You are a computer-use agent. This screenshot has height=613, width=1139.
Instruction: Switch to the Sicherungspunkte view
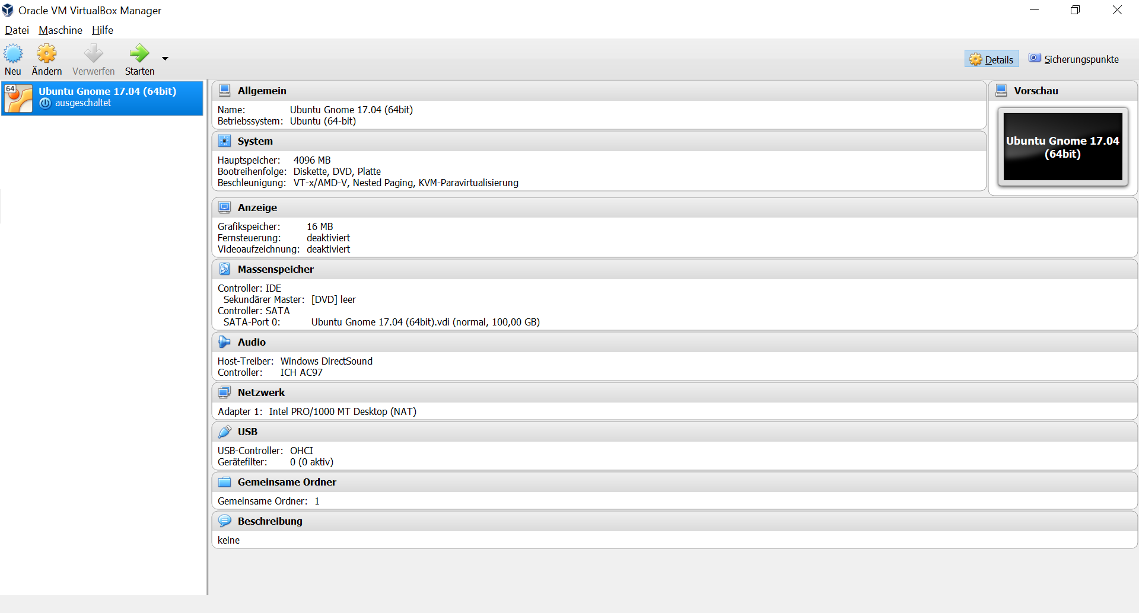coord(1074,59)
